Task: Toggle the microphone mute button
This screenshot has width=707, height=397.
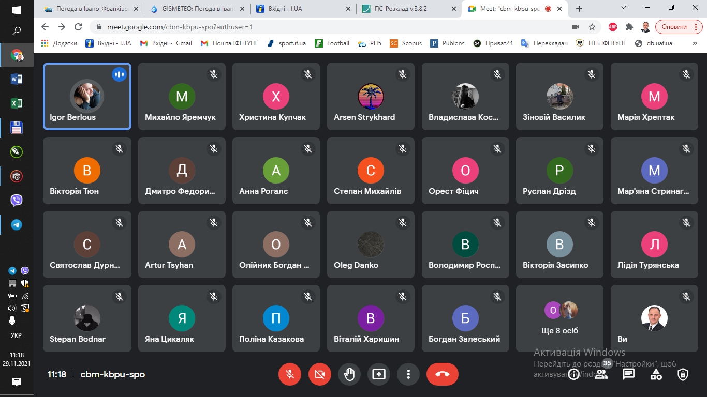Action: (x=290, y=374)
